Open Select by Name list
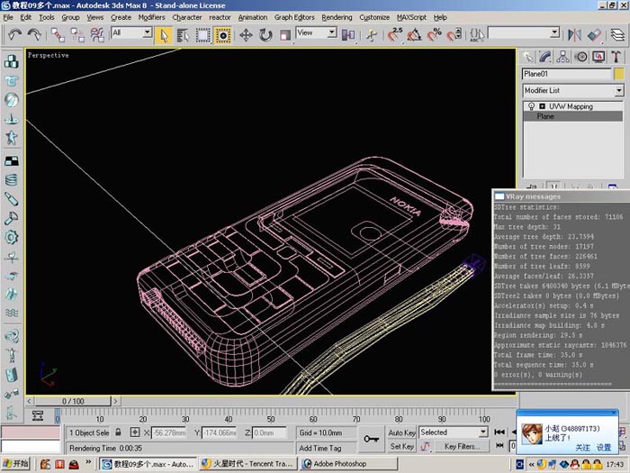Image resolution: width=630 pixels, height=473 pixels. pyautogui.click(x=184, y=35)
